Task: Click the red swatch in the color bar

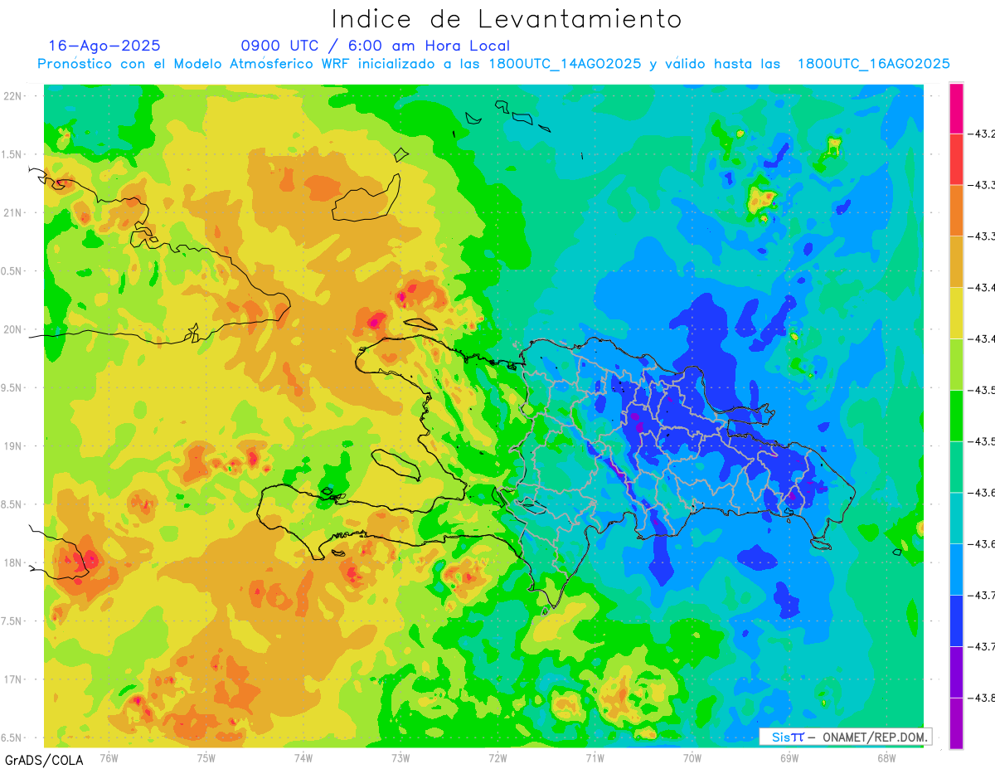Action: pos(956,159)
